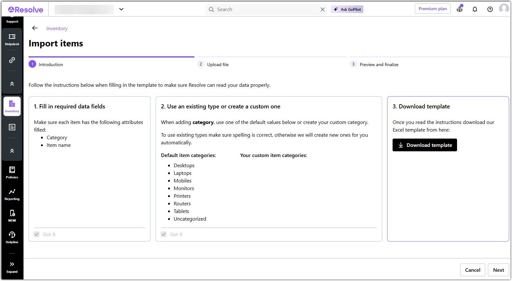This screenshot has width=512, height=281.
Task: Click the Download template button
Action: (x=424, y=145)
